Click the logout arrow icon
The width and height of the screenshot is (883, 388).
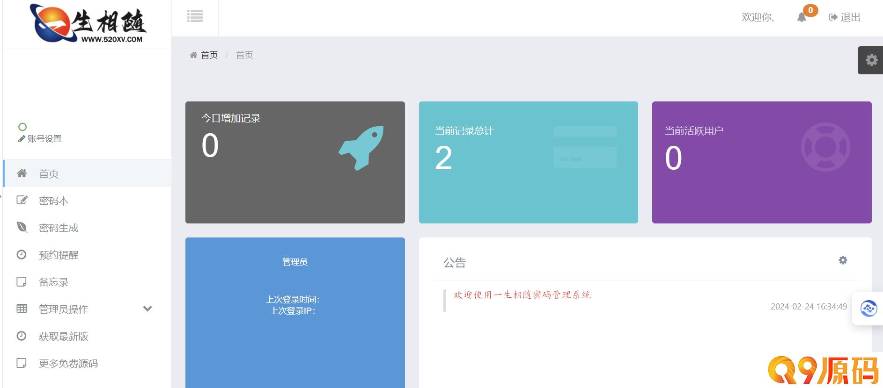tap(833, 17)
